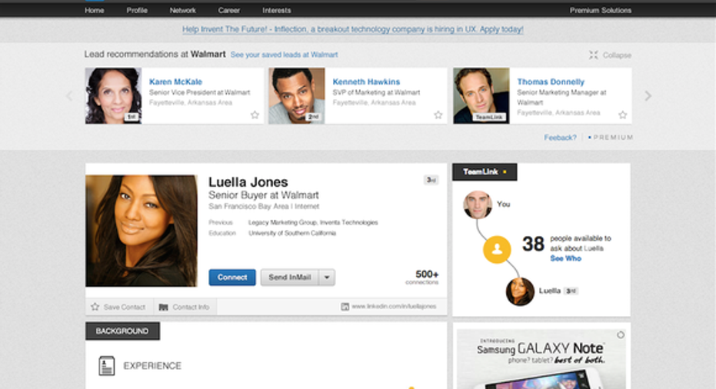Image resolution: width=716 pixels, height=389 pixels.
Task: Open Thomas Donnelly's profile photo
Action: coord(481,96)
